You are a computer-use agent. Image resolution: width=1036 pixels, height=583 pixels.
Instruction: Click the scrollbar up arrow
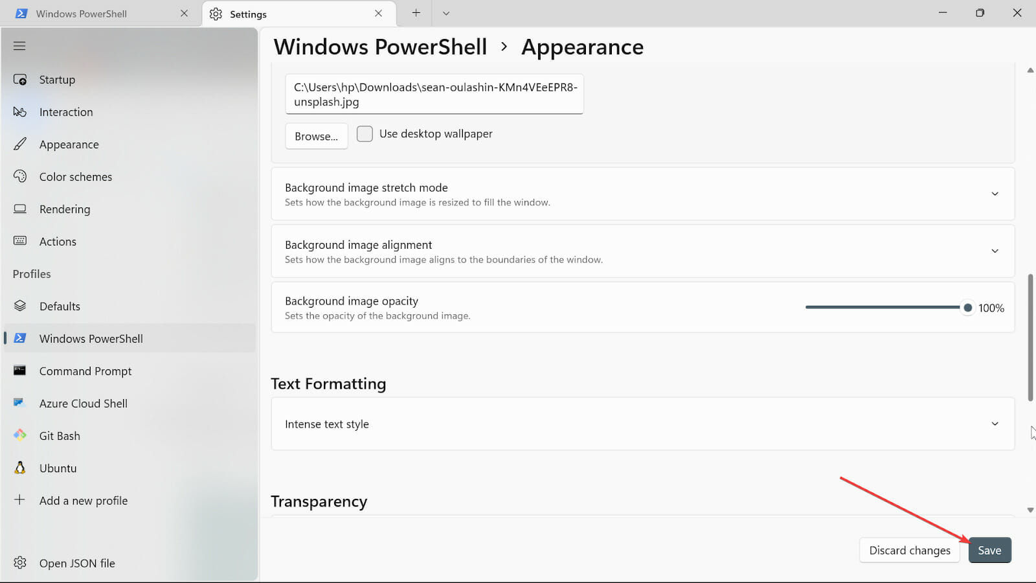1030,70
